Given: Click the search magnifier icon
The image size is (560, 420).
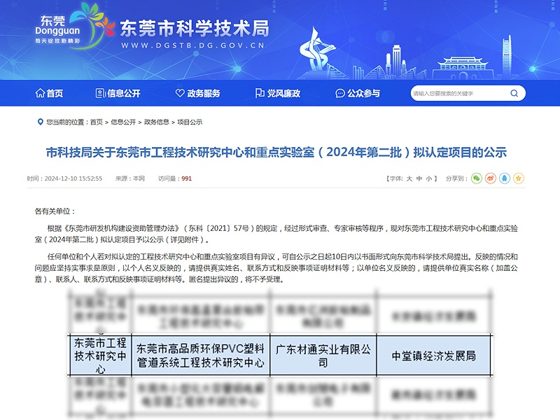Looking at the screenshot, I should tap(513, 93).
